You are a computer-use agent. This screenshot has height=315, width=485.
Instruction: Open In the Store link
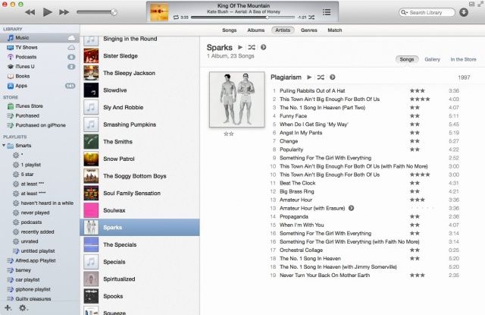coord(463,59)
